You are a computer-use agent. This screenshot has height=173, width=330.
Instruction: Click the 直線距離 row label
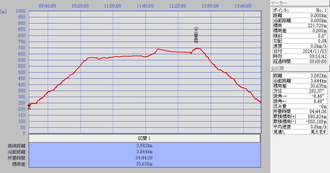pos(16,146)
